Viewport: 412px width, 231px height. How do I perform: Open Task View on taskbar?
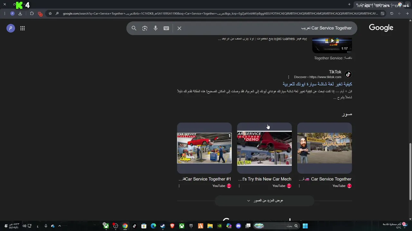pyautogui.click(x=248, y=226)
